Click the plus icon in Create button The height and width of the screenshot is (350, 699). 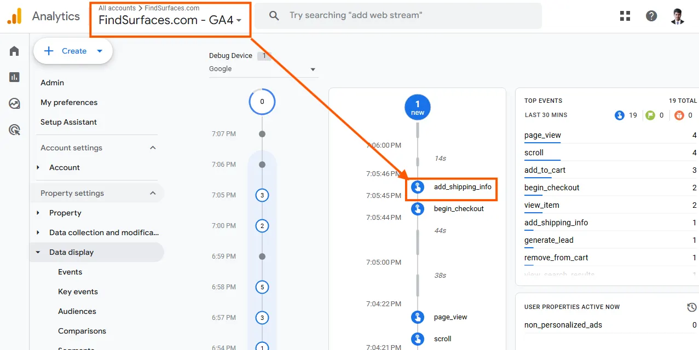point(49,51)
